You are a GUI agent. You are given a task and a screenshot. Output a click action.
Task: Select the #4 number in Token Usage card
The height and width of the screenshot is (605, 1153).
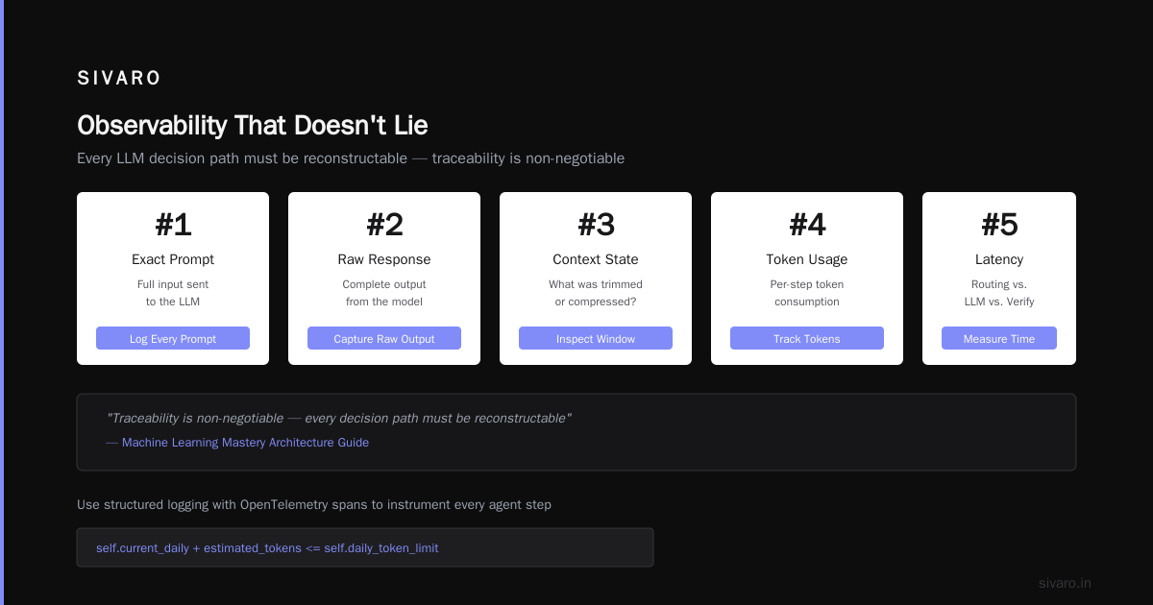[x=807, y=225]
